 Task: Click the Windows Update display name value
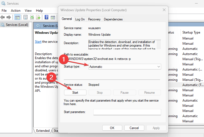(99, 35)
